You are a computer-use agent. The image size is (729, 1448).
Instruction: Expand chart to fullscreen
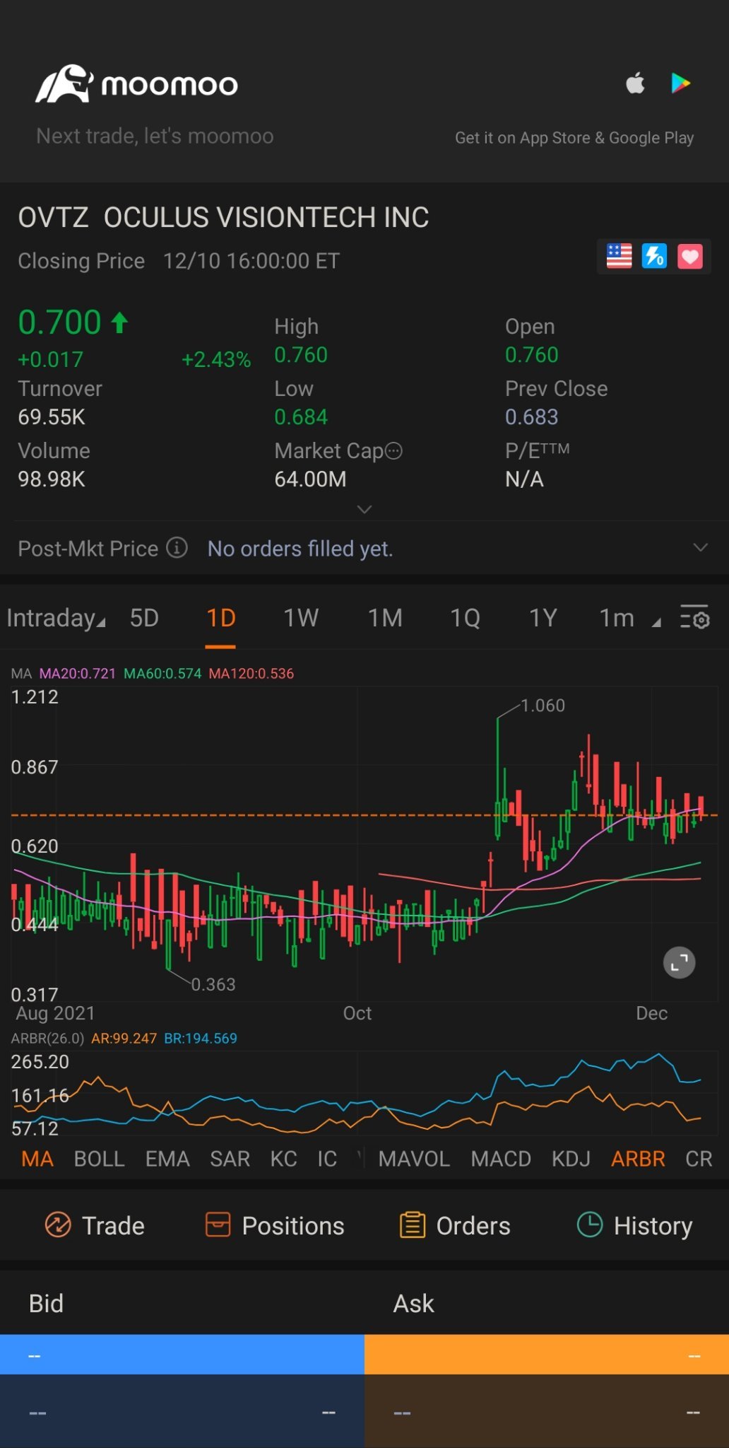point(680,962)
